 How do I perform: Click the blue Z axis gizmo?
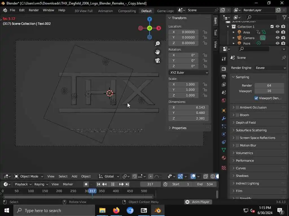[150, 19]
